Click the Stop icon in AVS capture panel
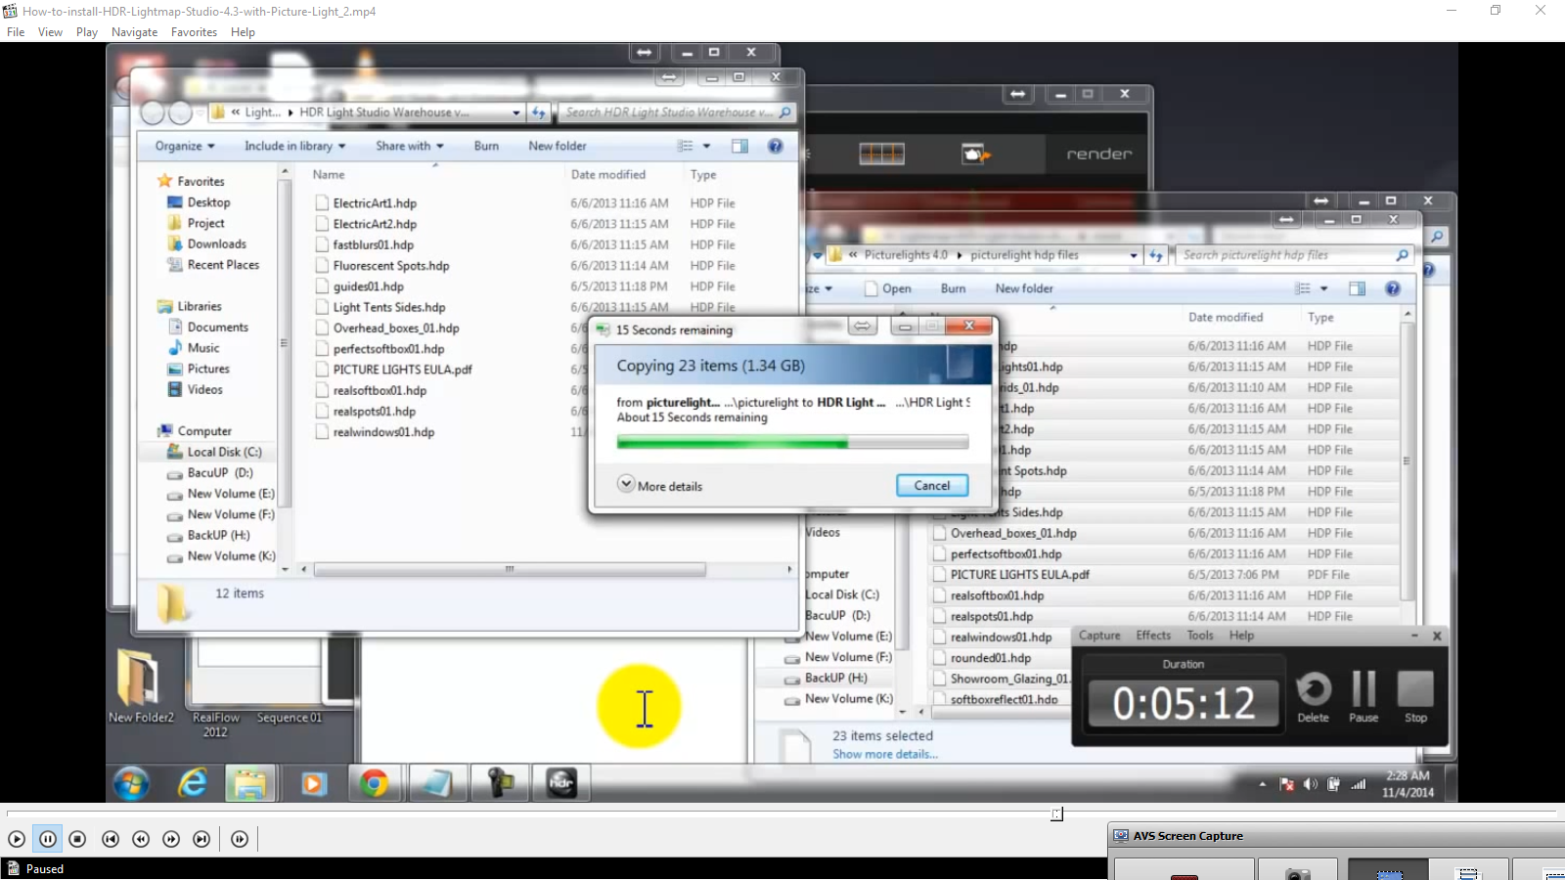Screen dimensions: 1565x880 (x=1415, y=697)
